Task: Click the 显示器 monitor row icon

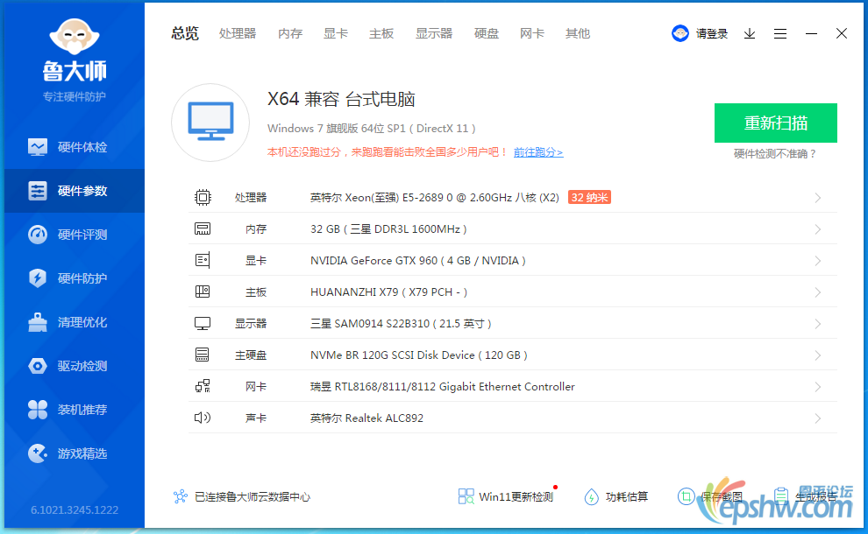Action: (x=203, y=323)
